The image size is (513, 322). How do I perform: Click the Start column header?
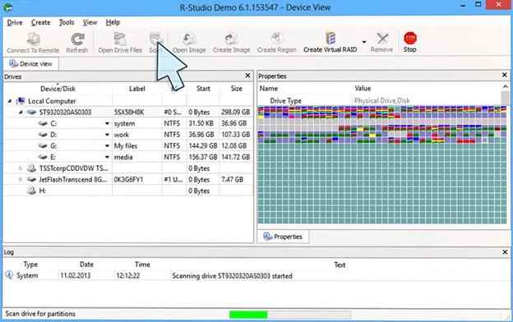[x=203, y=89]
